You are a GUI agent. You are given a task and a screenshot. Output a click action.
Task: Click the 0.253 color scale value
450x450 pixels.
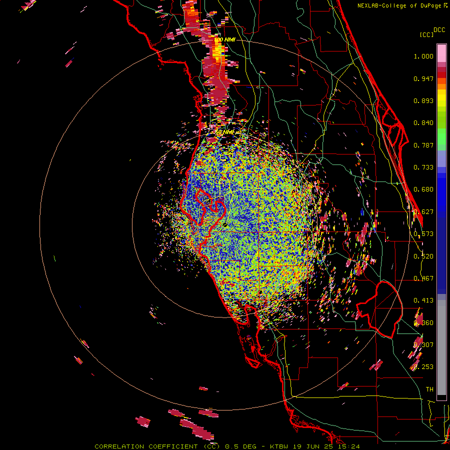423,367
